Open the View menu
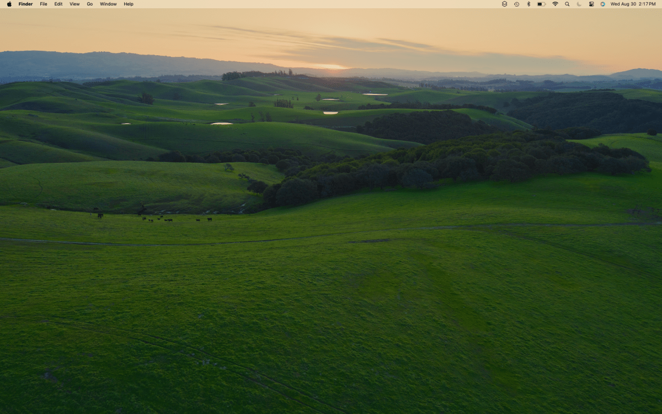The image size is (662, 414). coord(74,4)
